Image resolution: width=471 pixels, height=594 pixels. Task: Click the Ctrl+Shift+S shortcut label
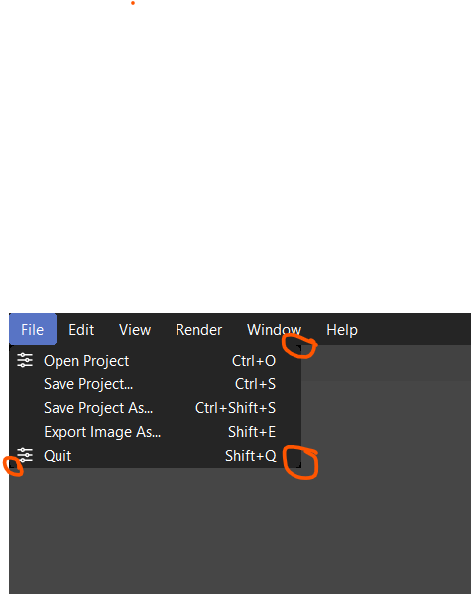point(235,408)
